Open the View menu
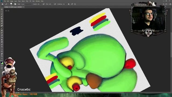This screenshot has height=97, width=172. coord(33,1)
